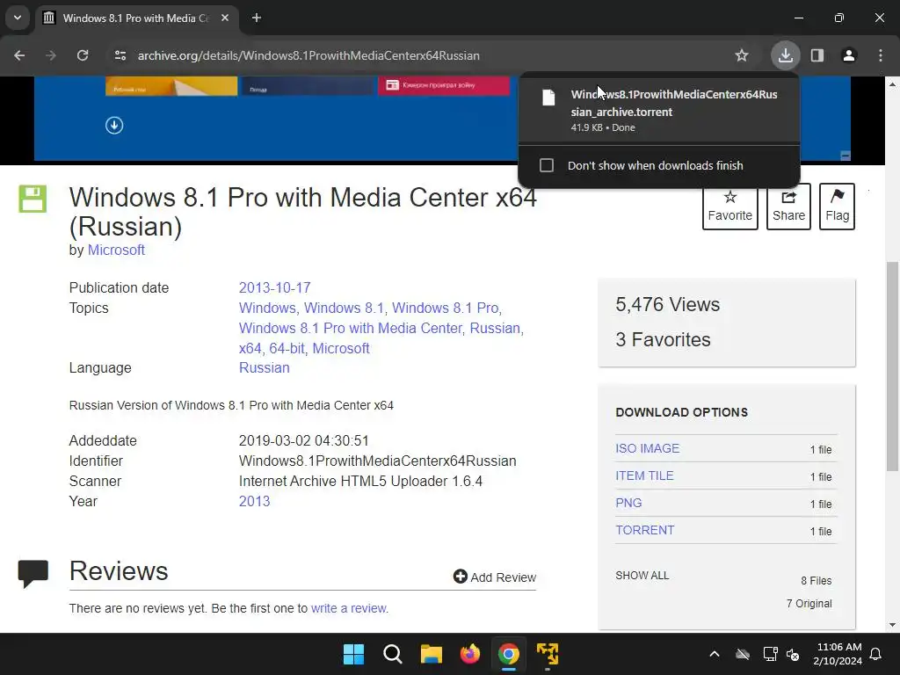Open the Chrome profile icon
This screenshot has height=675, width=900.
click(x=849, y=55)
